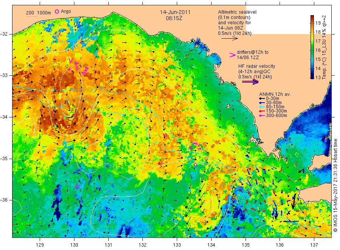
Task: Click the 'Temp. (°C)' color bar title
Action: pos(324,69)
